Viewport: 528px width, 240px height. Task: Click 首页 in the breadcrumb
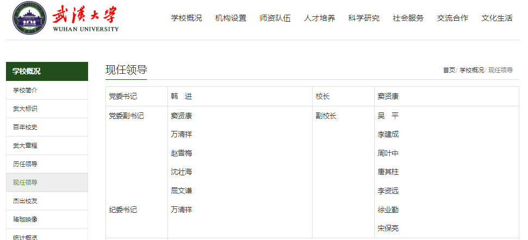pyautogui.click(x=449, y=70)
